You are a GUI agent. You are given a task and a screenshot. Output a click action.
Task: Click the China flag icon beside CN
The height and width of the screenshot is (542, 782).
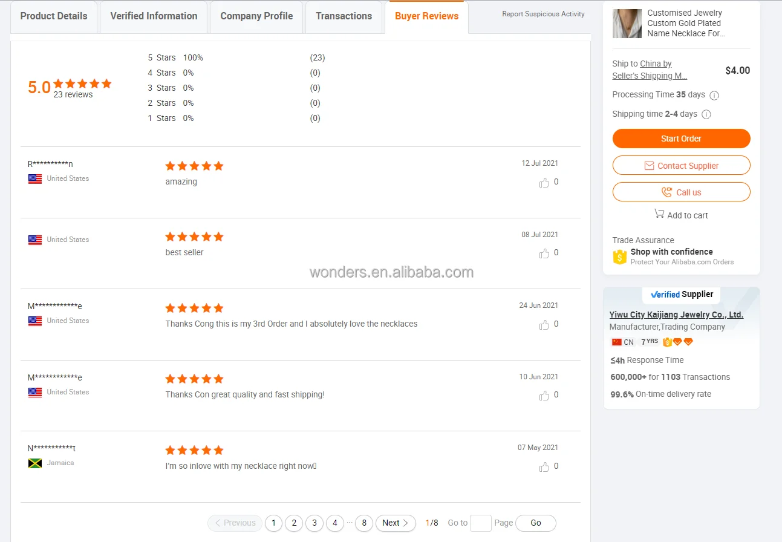[x=616, y=342]
